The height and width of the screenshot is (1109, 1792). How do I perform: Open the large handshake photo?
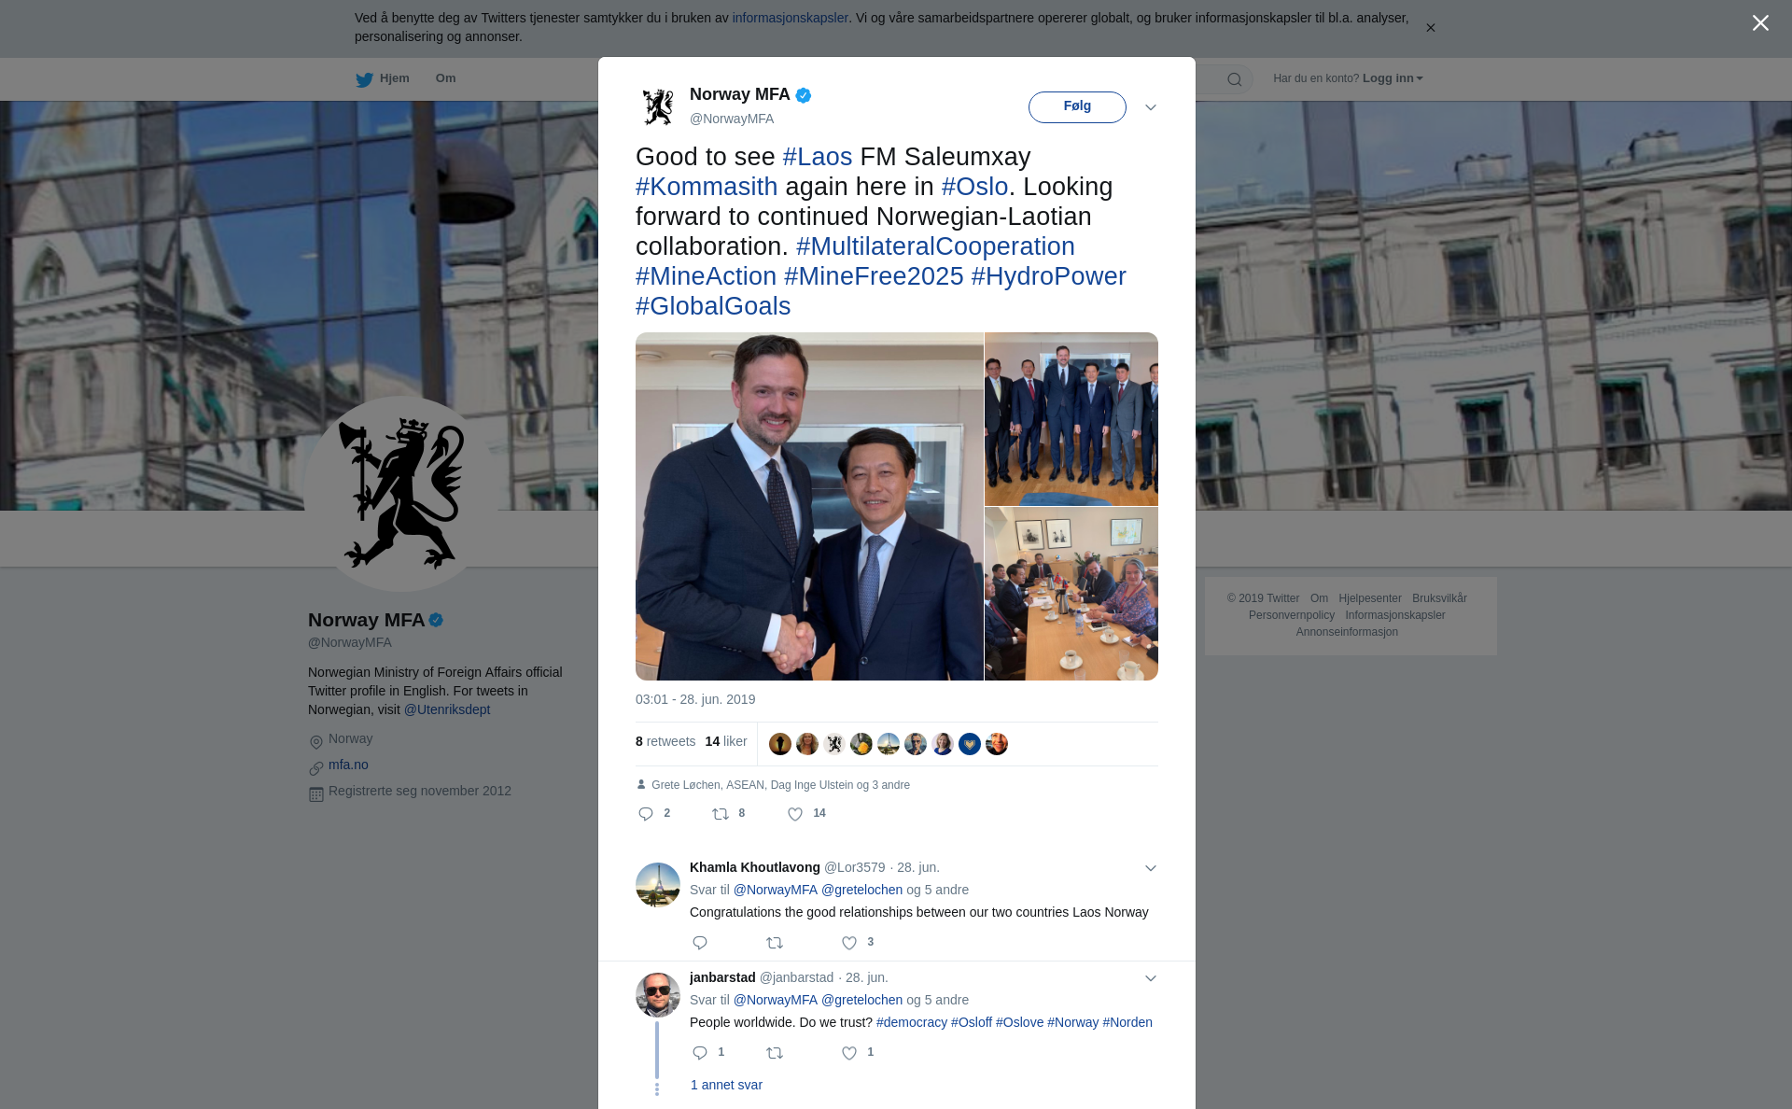tap(809, 506)
